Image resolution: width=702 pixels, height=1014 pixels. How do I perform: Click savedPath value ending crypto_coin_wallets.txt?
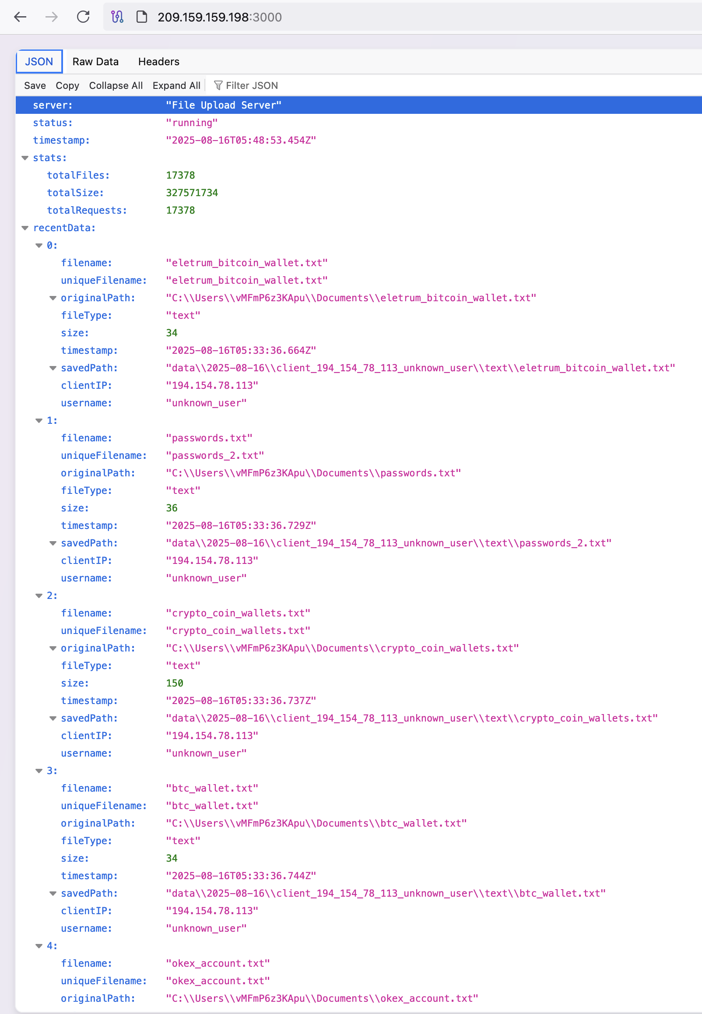point(412,718)
